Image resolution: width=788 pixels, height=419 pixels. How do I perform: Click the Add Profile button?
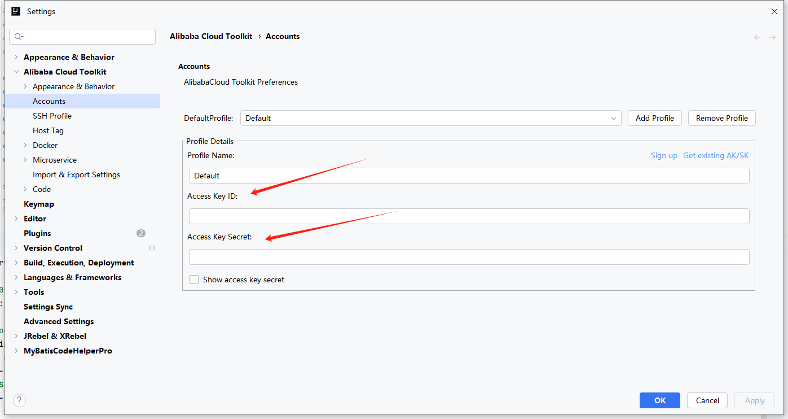tap(655, 118)
